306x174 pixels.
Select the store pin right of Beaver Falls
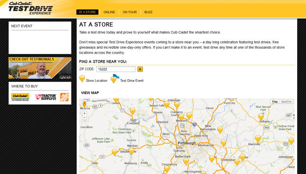[x=167, y=104]
